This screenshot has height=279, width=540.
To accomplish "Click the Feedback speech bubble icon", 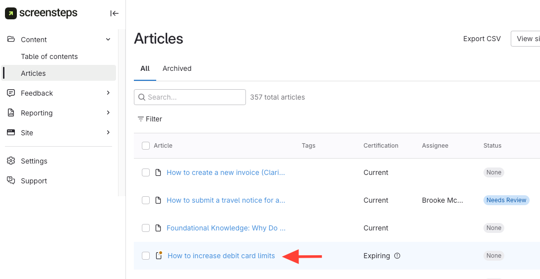I will pyautogui.click(x=11, y=93).
